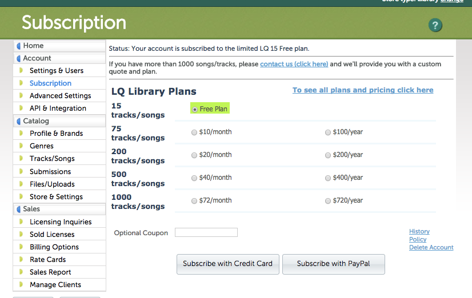Choose the $72/month plan for 1000 tracks
This screenshot has height=298, width=472.
(195, 201)
